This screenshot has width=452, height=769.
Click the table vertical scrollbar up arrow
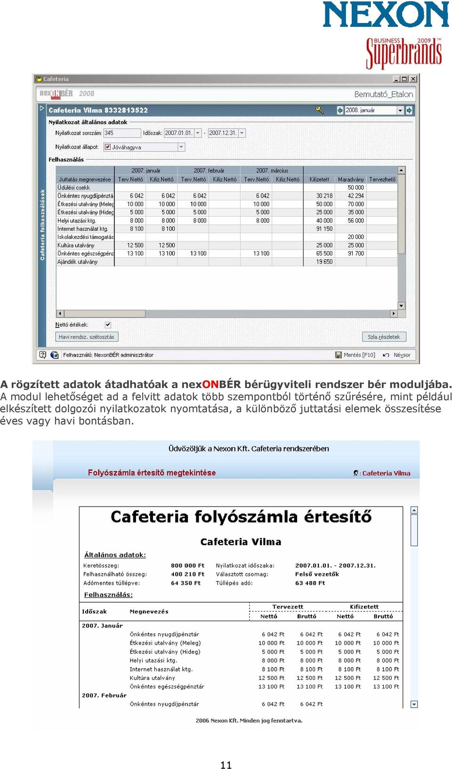click(402, 170)
